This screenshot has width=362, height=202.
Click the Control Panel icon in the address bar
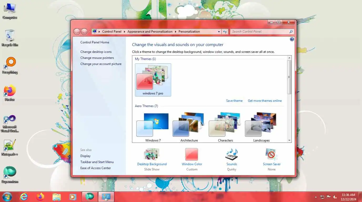pyautogui.click(x=94, y=32)
